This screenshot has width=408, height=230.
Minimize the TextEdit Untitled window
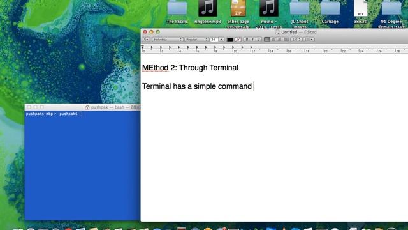pyautogui.click(x=151, y=32)
